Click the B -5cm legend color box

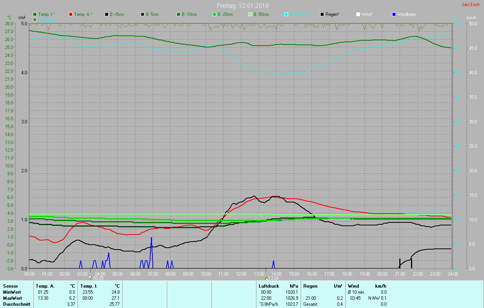pos(143,14)
